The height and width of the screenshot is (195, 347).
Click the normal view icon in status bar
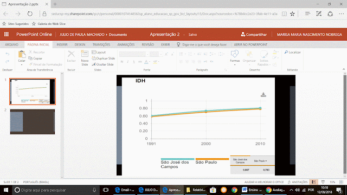(314, 182)
